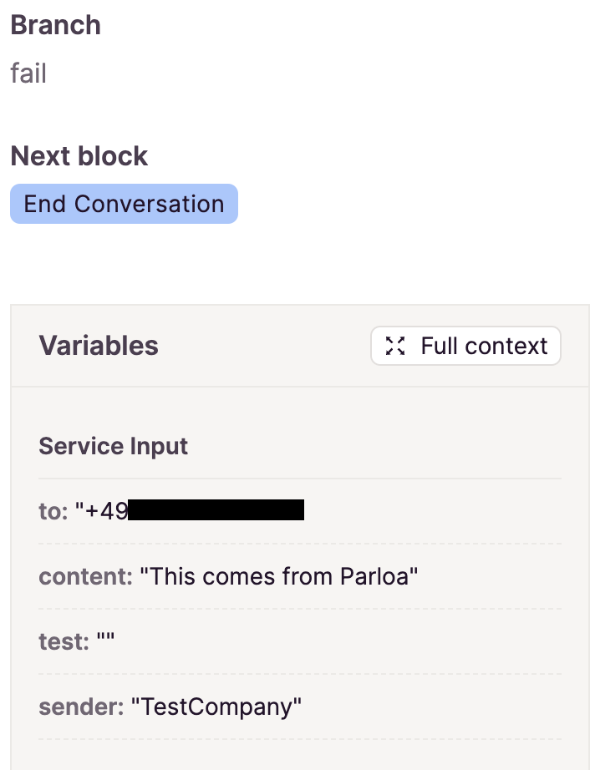Screen dimensions: 590x770
Task: Select the 'to:' variable key
Action: 53,511
